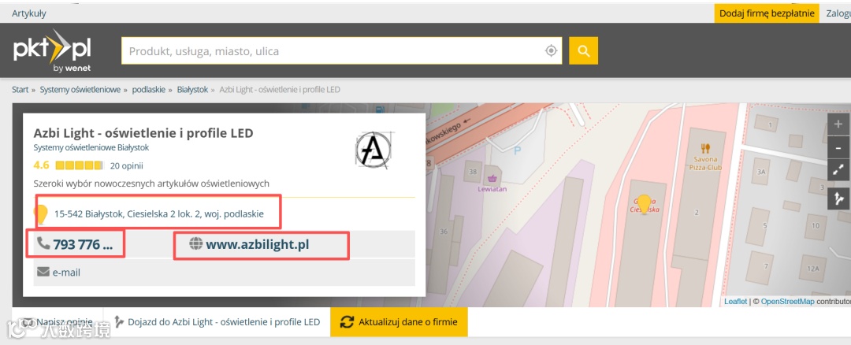The width and height of the screenshot is (851, 345).
Task: Click the Lewiatan shop basket icon
Action: click(x=492, y=179)
